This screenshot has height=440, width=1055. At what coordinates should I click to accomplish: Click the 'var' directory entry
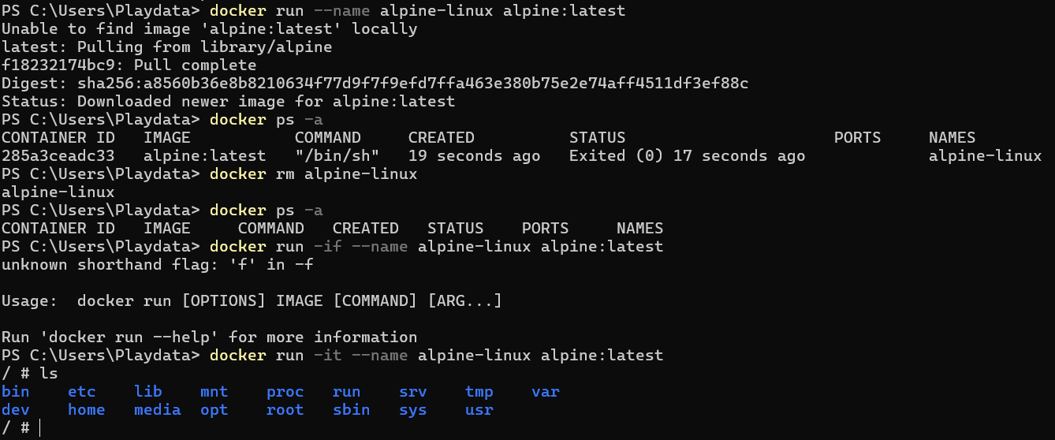pyautogui.click(x=546, y=392)
